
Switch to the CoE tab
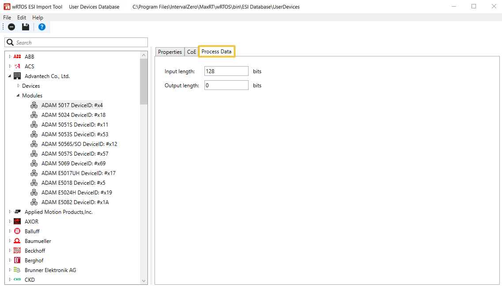coord(191,52)
